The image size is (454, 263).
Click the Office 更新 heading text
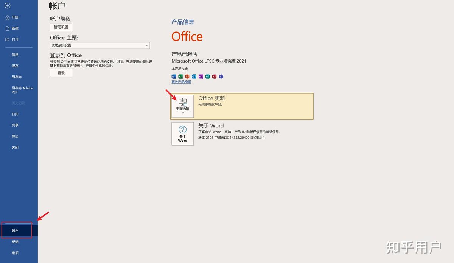(x=211, y=98)
